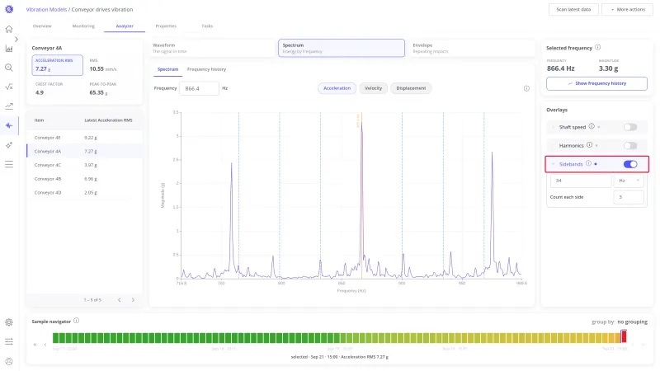660x371 pixels.
Task: Click the spectrum chart info icon
Action: 526,88
